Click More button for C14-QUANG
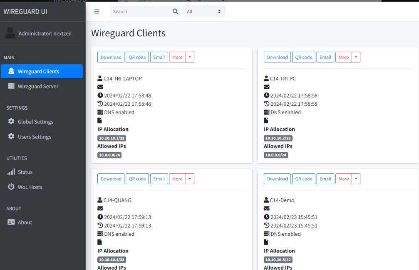The height and width of the screenshot is (270, 419). [177, 179]
